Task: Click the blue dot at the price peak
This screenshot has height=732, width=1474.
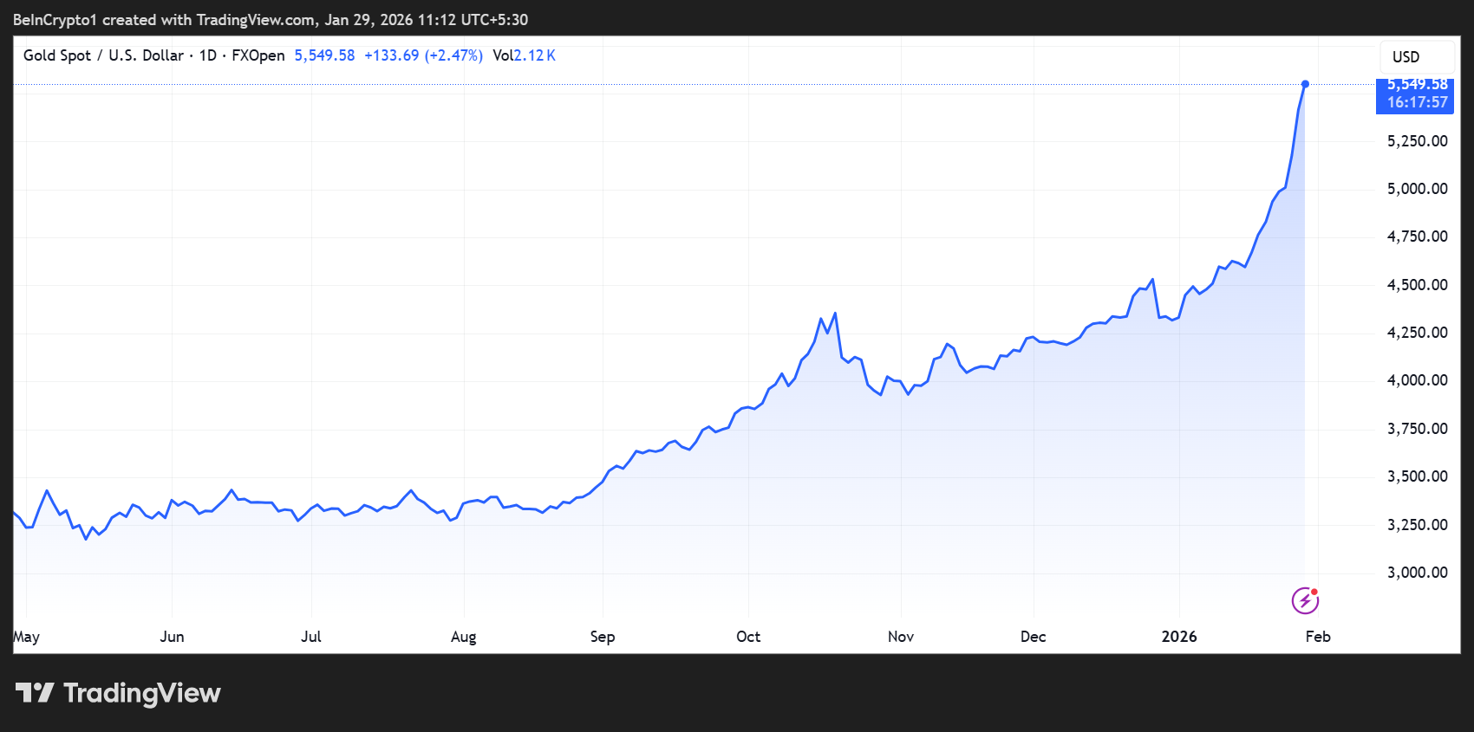Action: click(1305, 84)
